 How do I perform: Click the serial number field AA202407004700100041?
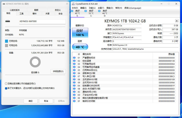pos(127,29)
